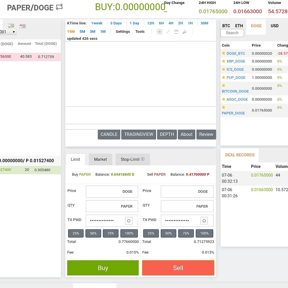Switch to the Market order tab
Image resolution: width=288 pixels, height=288 pixels.
pyautogui.click(x=100, y=159)
